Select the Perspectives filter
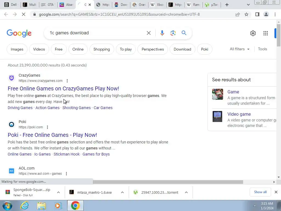 (x=153, y=49)
